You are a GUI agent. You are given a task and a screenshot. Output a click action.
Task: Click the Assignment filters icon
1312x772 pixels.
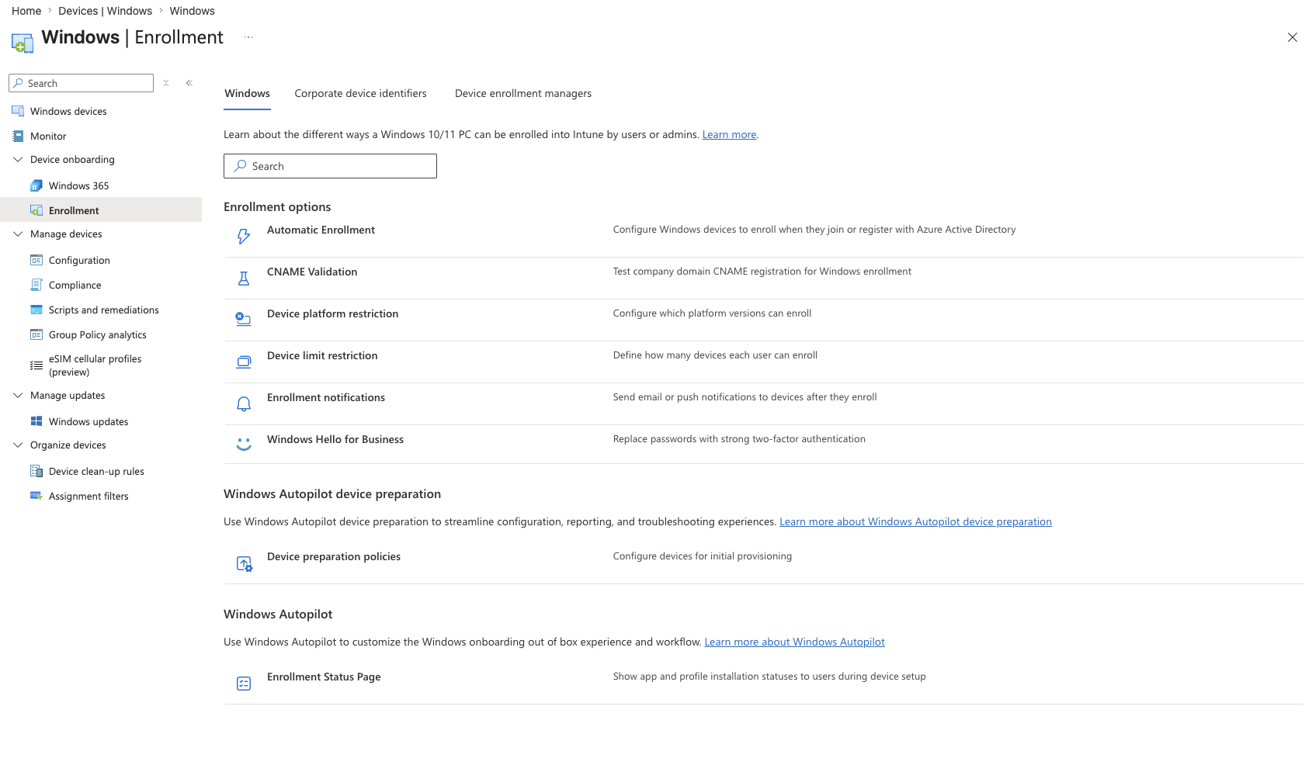[x=36, y=496]
